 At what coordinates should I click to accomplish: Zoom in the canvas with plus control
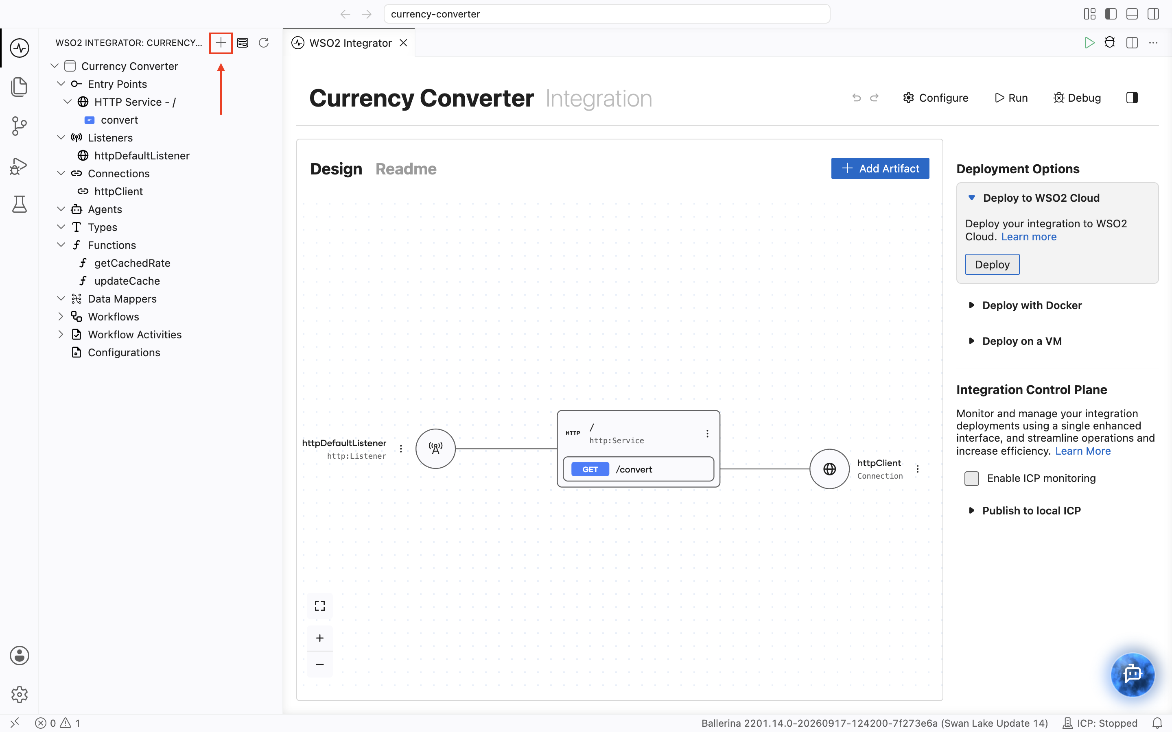tap(319, 638)
